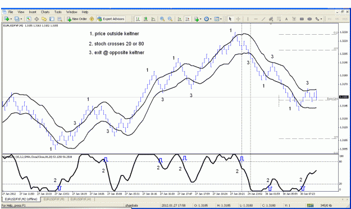Switch to Bar Chart display mode
Screen dimensions: 351x209
pos(138,19)
